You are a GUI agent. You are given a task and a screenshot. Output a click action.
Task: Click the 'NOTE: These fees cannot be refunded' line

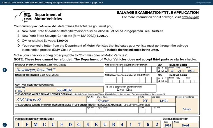(x=105, y=60)
